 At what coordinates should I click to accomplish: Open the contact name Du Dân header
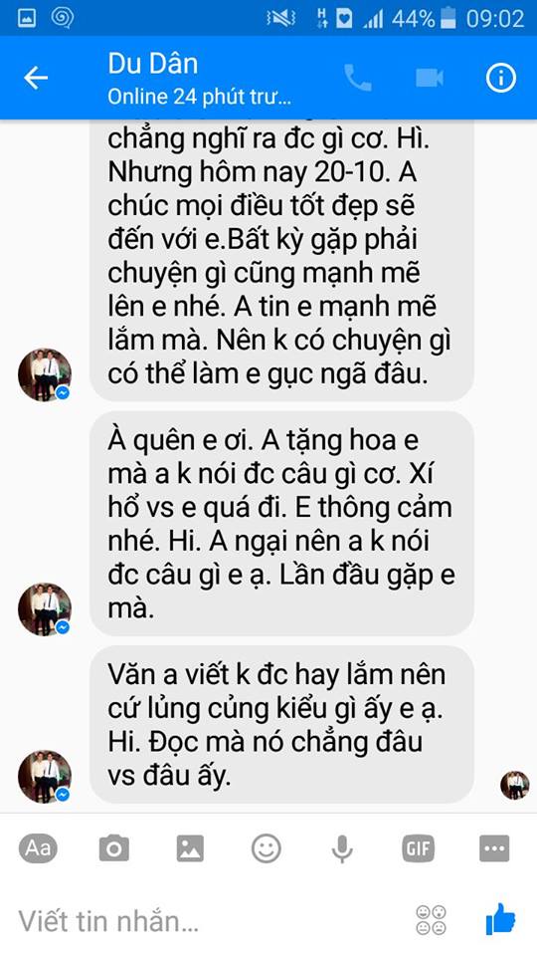[x=153, y=64]
